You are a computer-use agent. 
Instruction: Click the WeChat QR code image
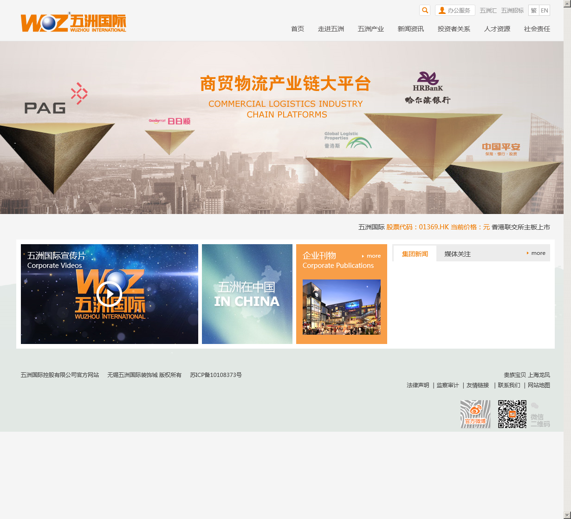513,414
